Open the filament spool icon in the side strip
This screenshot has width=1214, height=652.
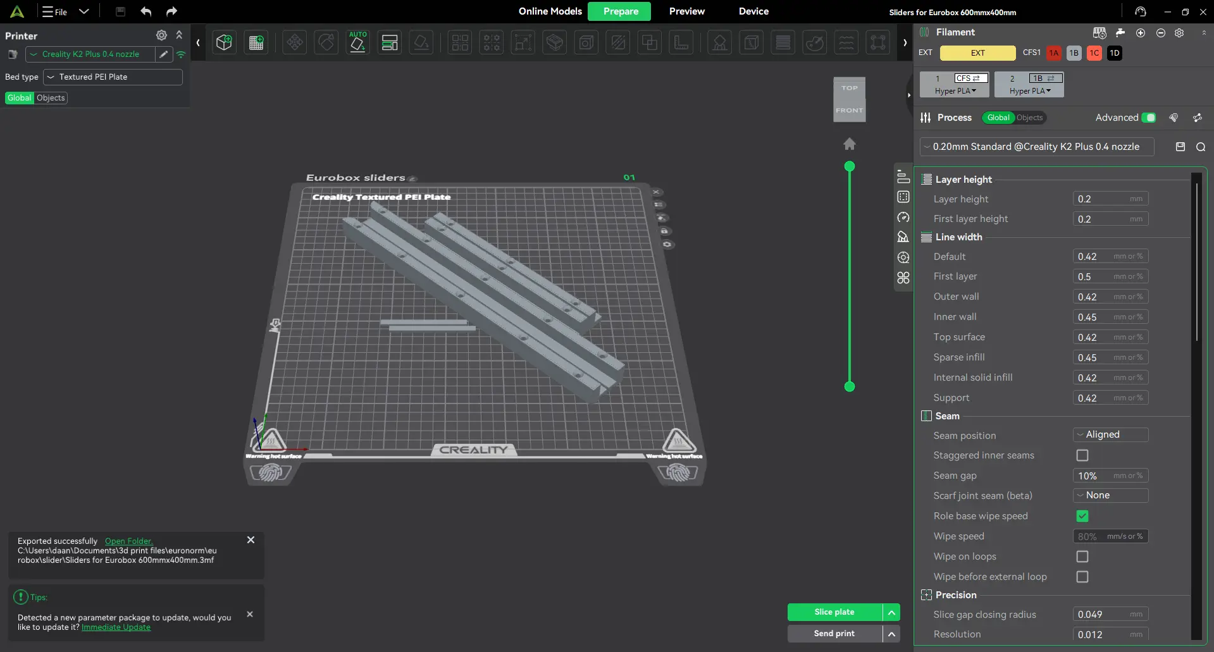click(903, 257)
